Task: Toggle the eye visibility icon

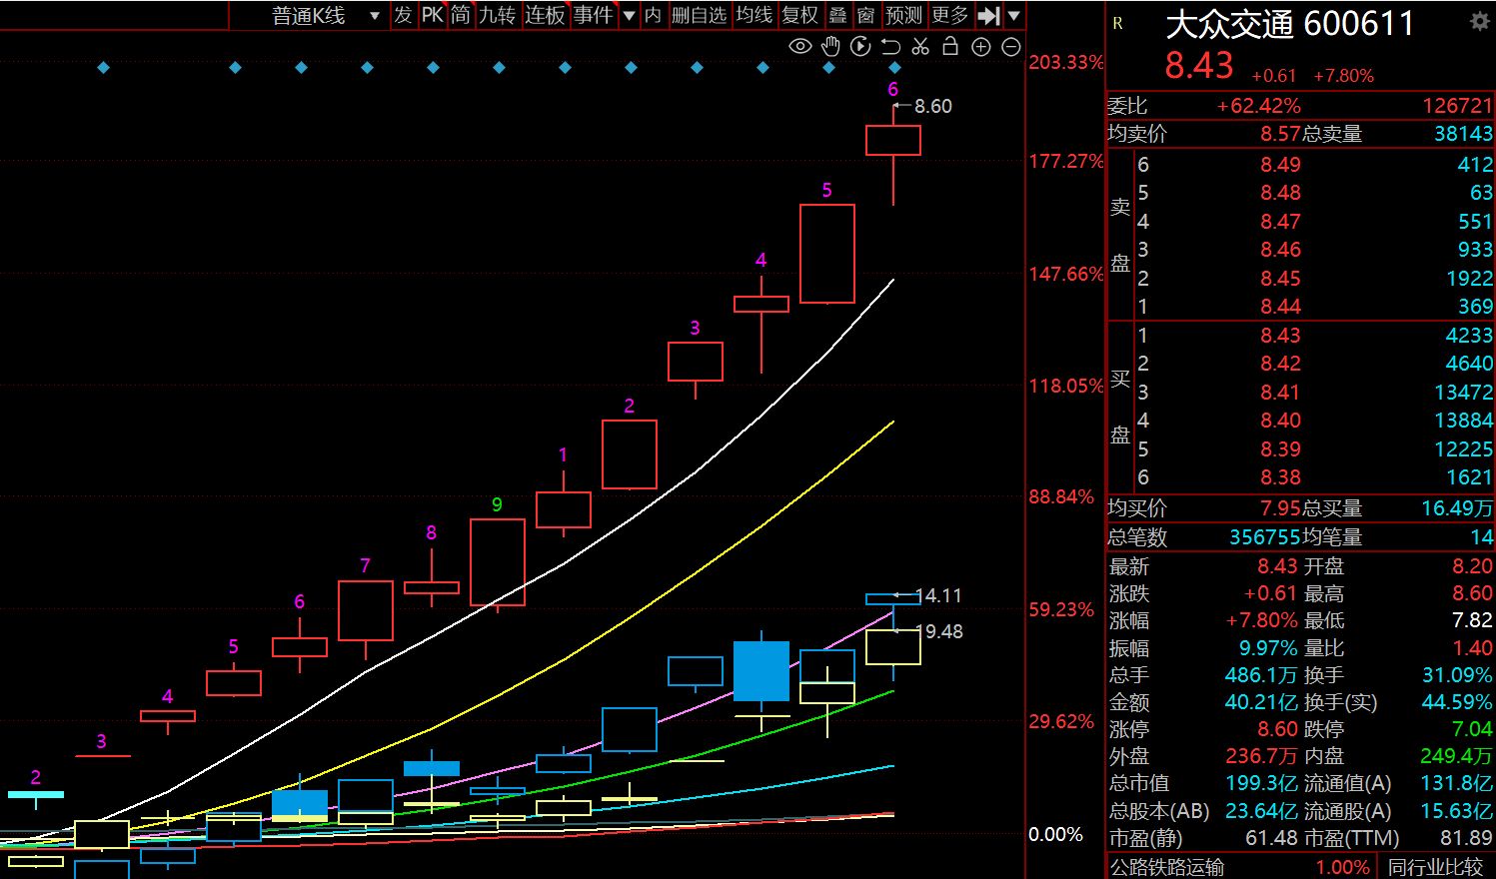Action: [799, 46]
